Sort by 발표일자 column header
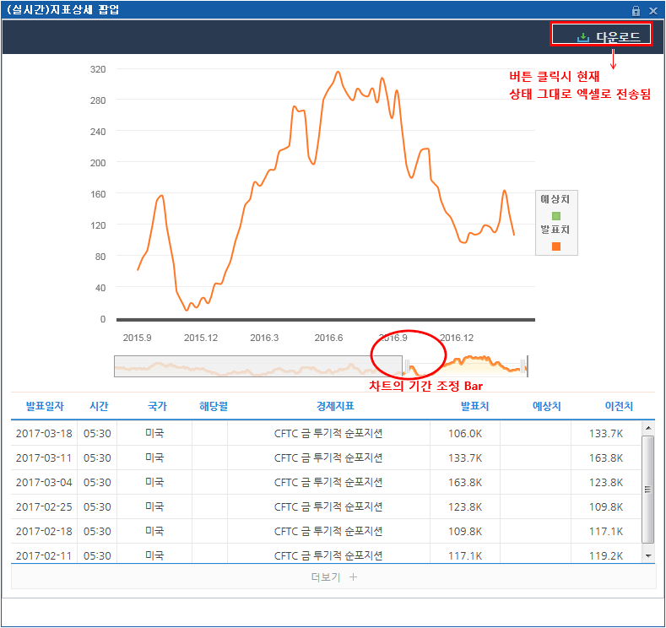 pyautogui.click(x=45, y=406)
